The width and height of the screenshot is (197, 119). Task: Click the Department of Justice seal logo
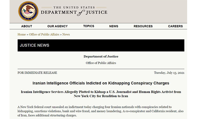(x=28, y=11)
